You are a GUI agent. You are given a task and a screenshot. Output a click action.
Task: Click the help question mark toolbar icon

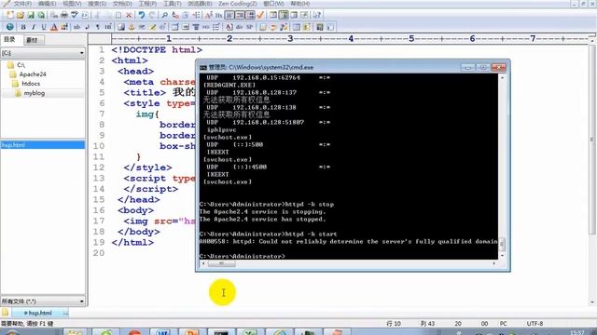tap(317, 15)
